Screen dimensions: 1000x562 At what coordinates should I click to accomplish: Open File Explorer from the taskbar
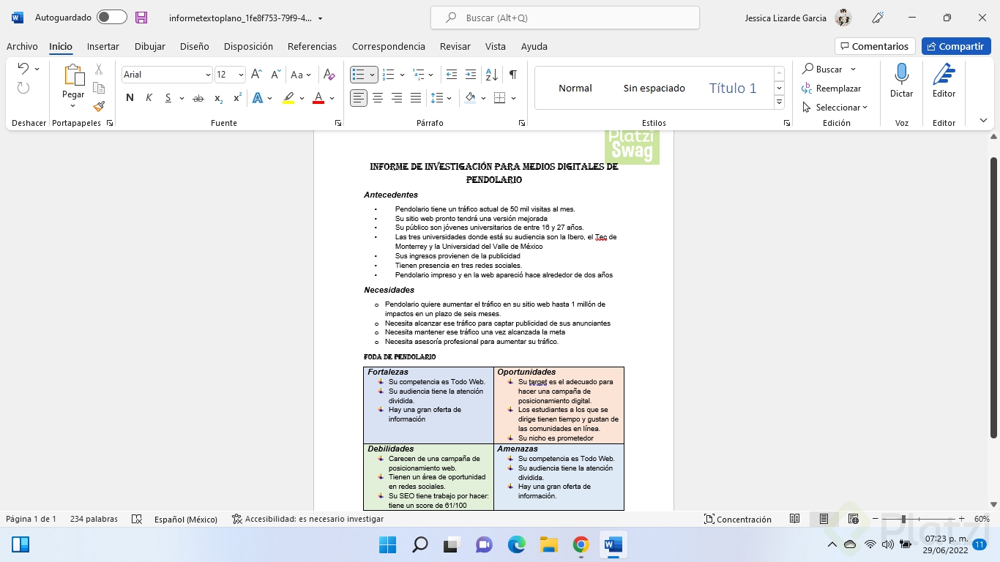pyautogui.click(x=549, y=544)
